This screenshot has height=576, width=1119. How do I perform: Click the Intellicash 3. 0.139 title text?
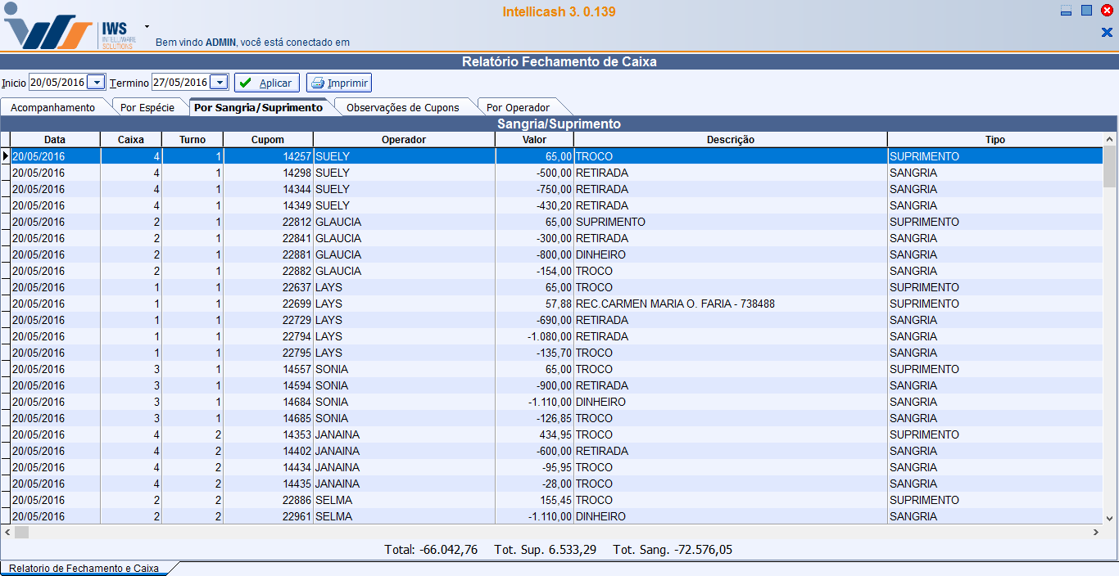[x=559, y=12]
